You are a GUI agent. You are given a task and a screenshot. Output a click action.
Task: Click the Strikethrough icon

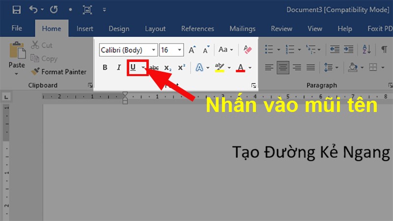(x=154, y=67)
